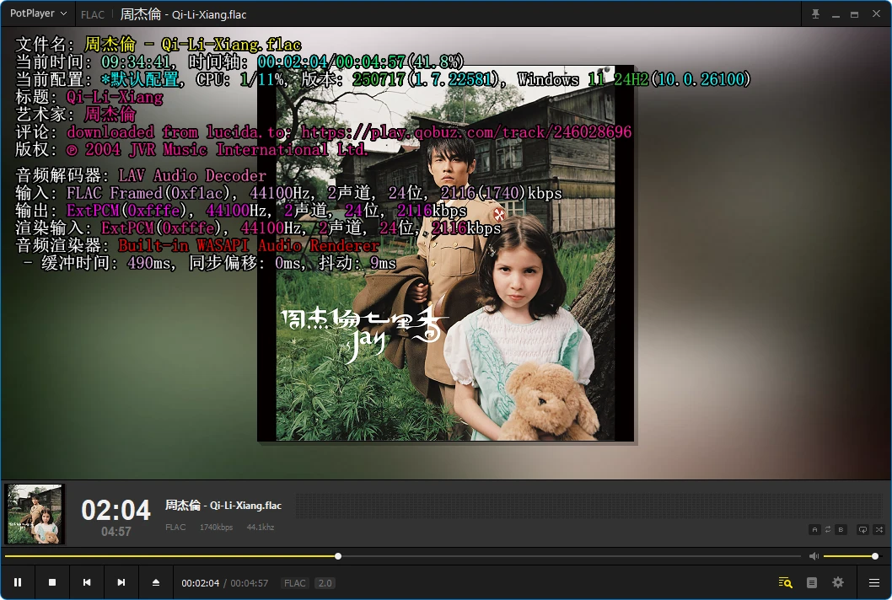Image resolution: width=892 pixels, height=600 pixels.
Task: Click the 2.0 channel badge
Action: click(x=325, y=583)
